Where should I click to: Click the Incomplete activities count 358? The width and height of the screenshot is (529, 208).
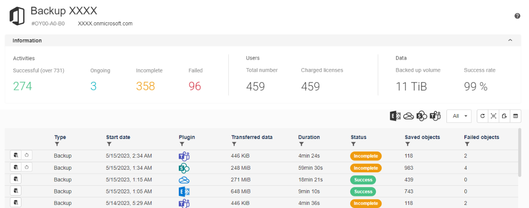click(x=145, y=86)
